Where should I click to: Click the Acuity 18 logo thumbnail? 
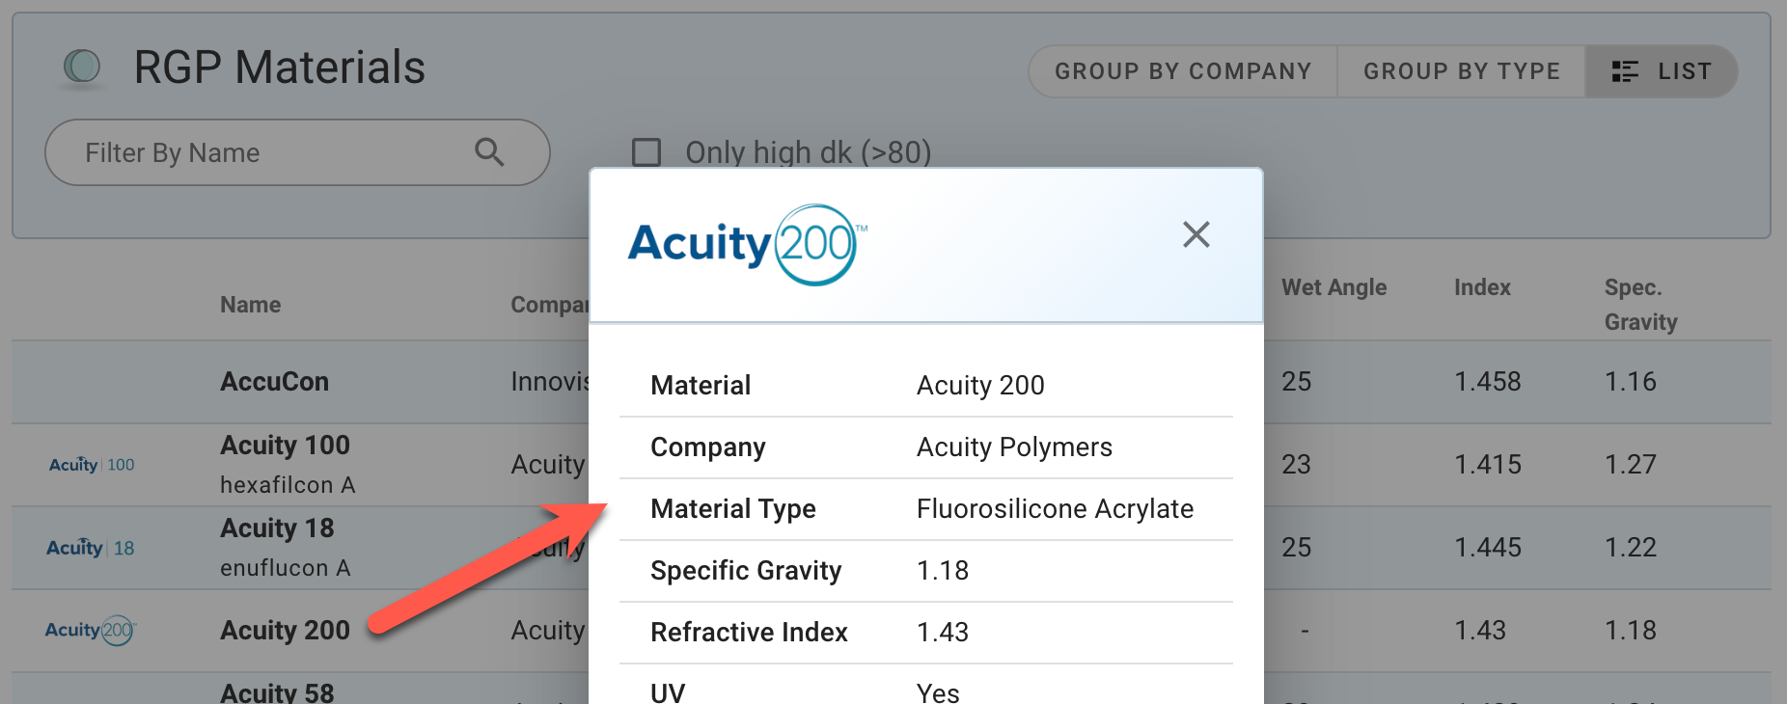coord(91,548)
